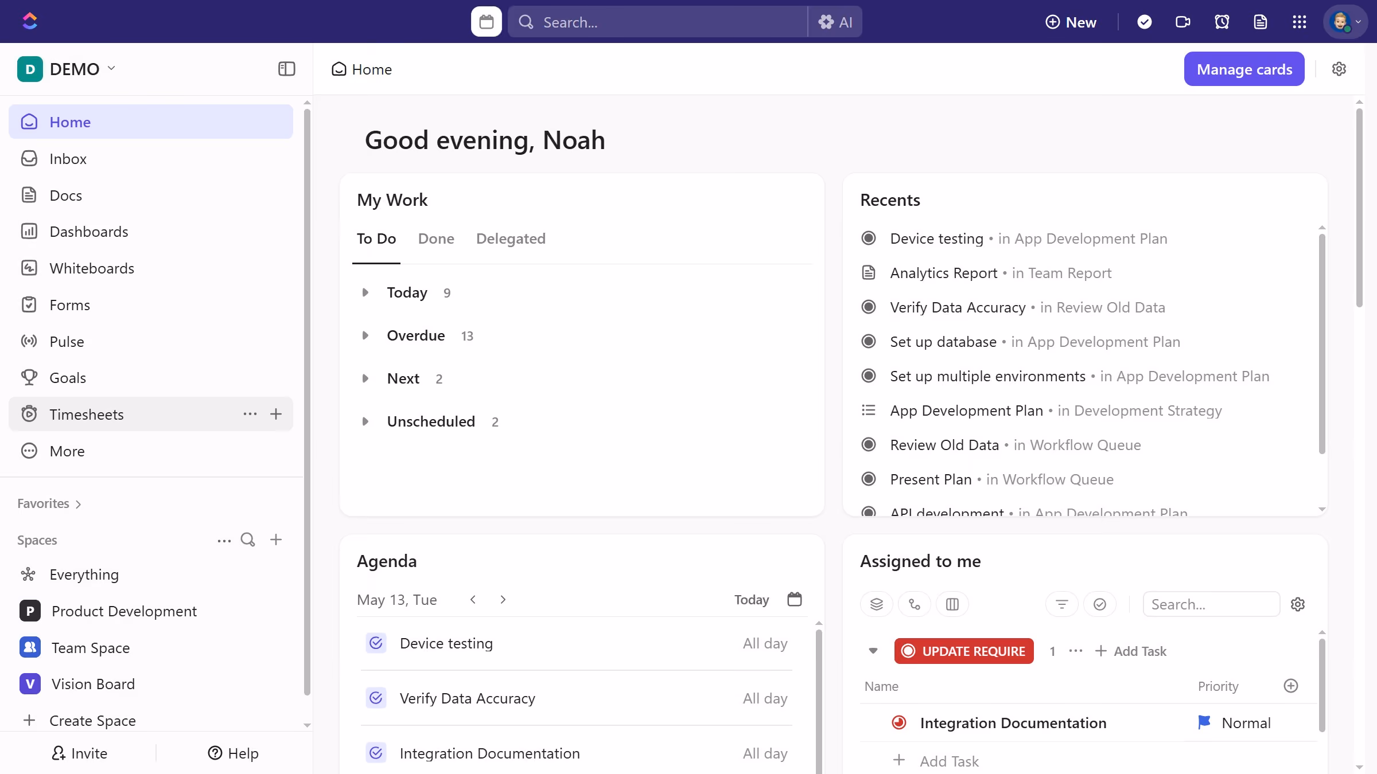
Task: Expand the Next group in My Work
Action: coord(365,378)
